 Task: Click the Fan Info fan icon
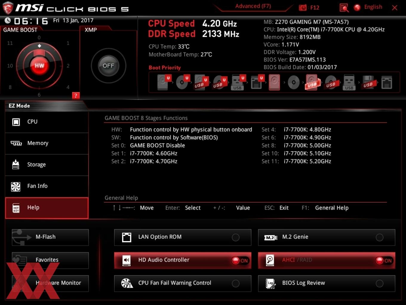pyautogui.click(x=16, y=186)
